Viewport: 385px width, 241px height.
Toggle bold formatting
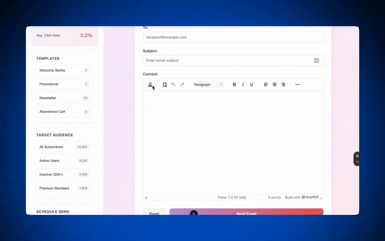(x=234, y=85)
